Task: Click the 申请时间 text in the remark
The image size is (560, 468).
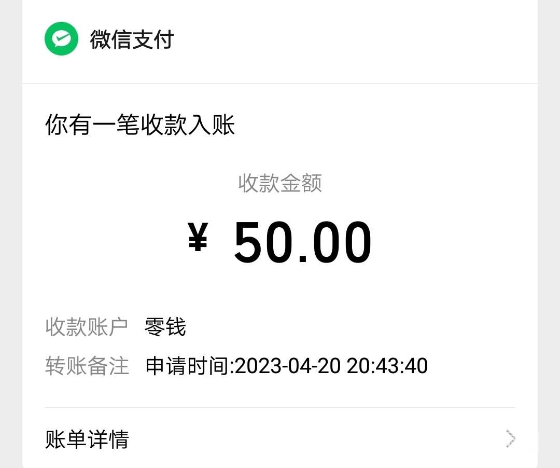Action: [x=188, y=366]
